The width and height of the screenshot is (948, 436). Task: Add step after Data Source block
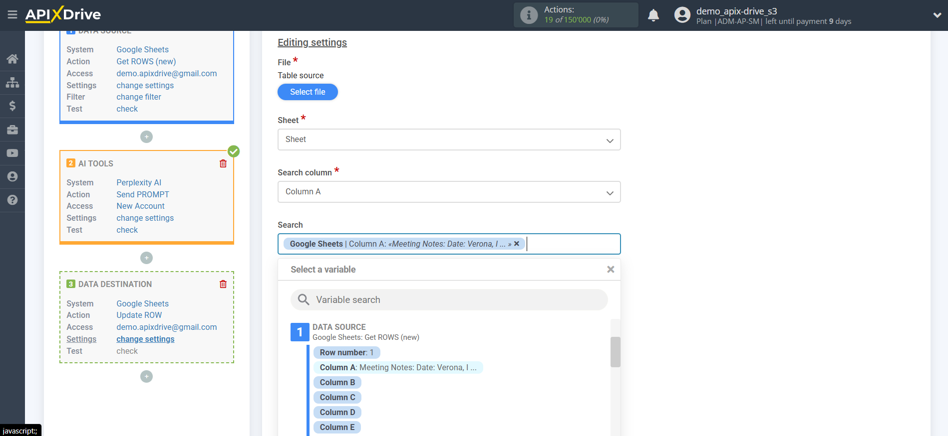click(x=146, y=137)
